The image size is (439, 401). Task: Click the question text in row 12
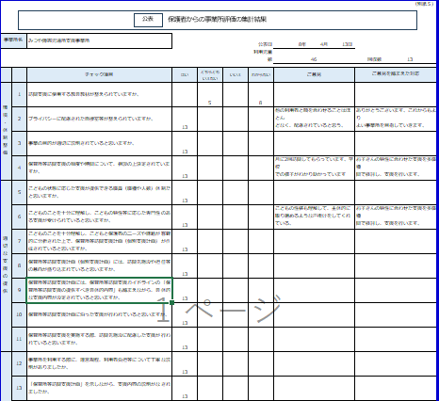click(x=99, y=363)
